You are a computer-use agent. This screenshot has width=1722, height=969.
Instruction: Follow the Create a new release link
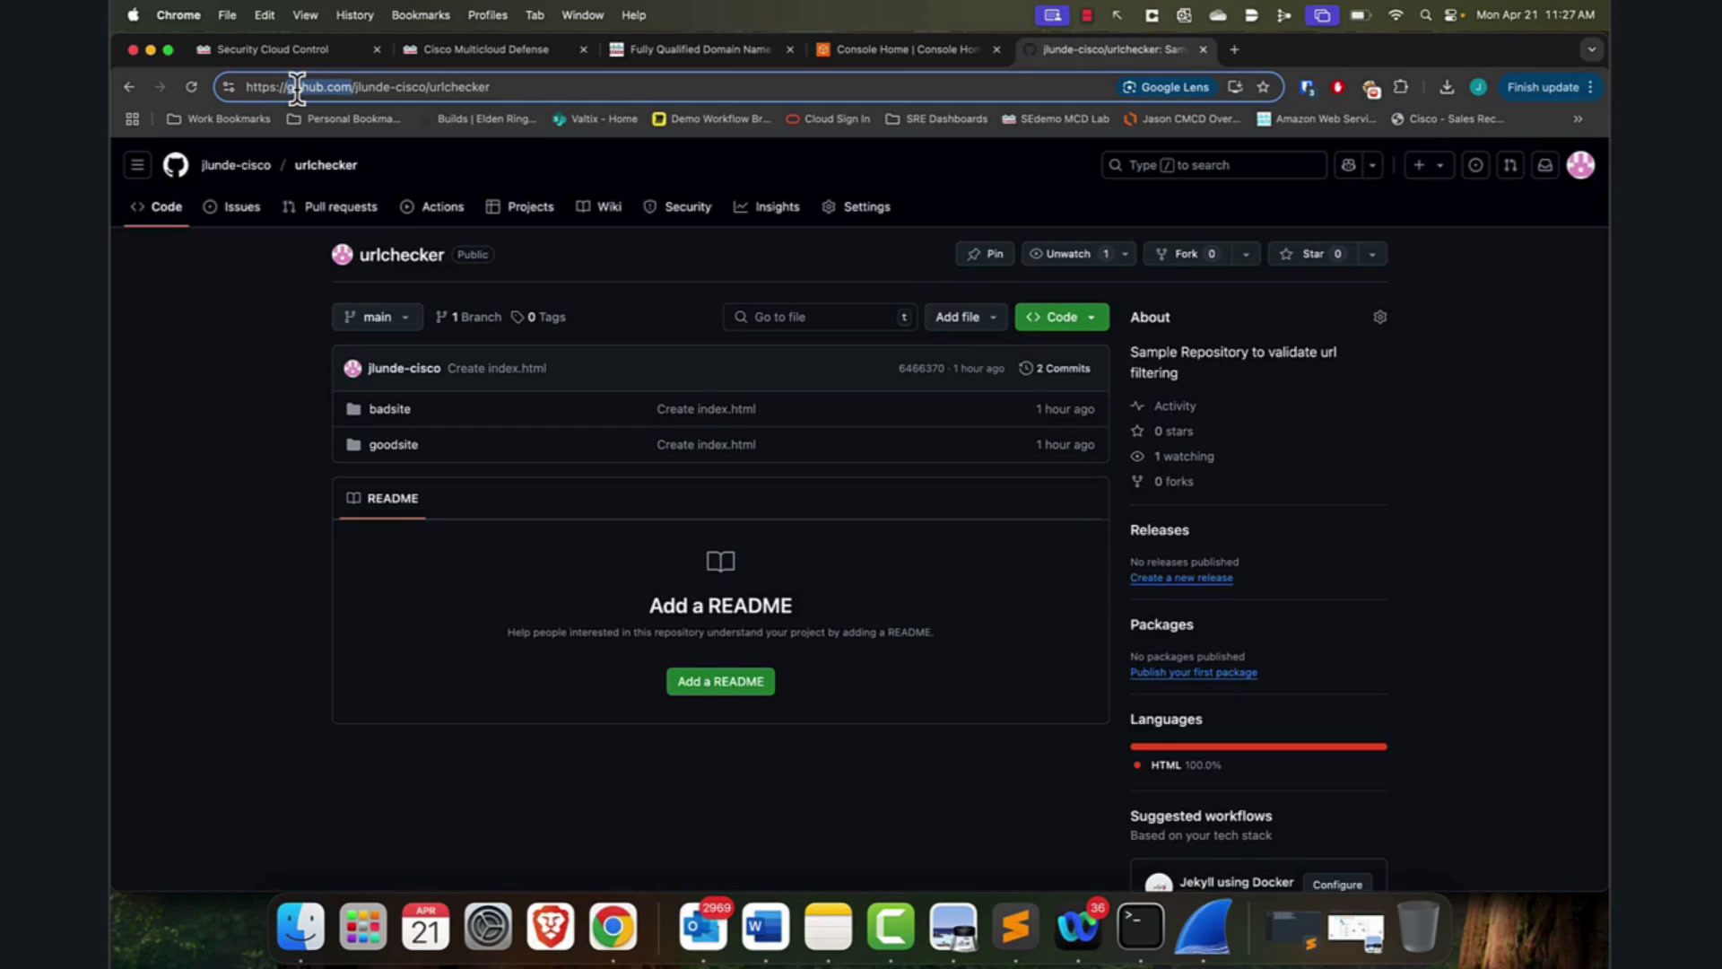1181,578
